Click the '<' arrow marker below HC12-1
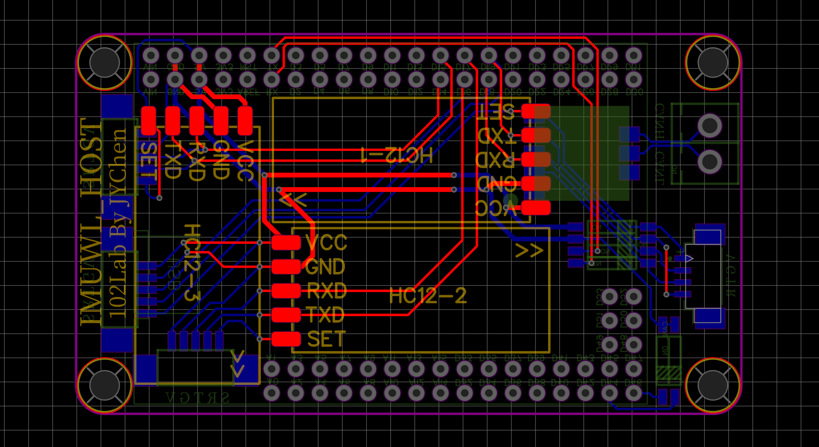This screenshot has height=447, width=819. tap(299, 200)
